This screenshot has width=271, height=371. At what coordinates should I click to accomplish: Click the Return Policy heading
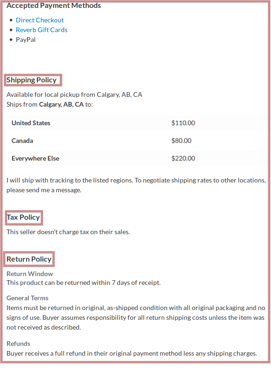(29, 259)
